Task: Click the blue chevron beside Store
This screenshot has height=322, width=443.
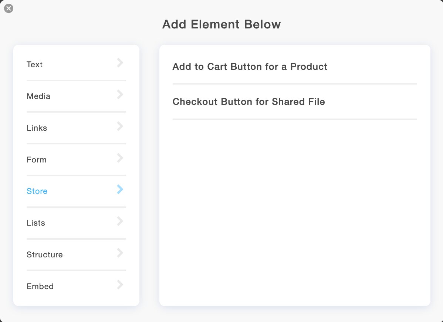Action: 120,189
